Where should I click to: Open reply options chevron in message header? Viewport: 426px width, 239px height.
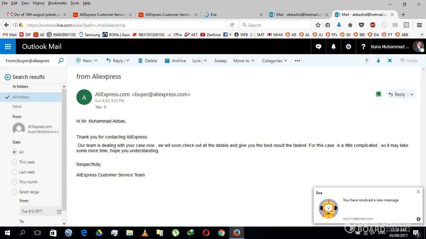(412, 95)
